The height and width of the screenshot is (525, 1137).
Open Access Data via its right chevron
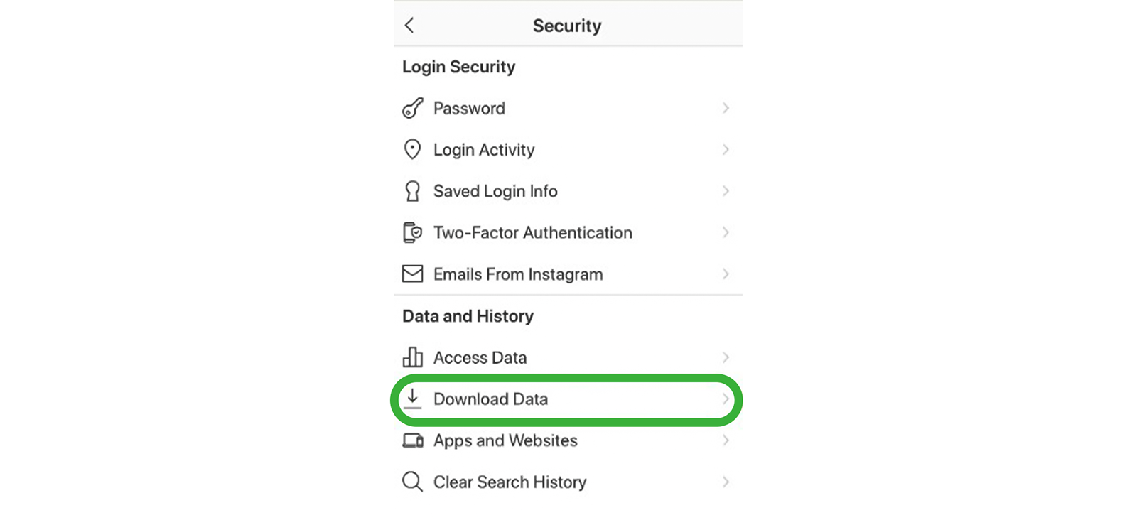726,357
